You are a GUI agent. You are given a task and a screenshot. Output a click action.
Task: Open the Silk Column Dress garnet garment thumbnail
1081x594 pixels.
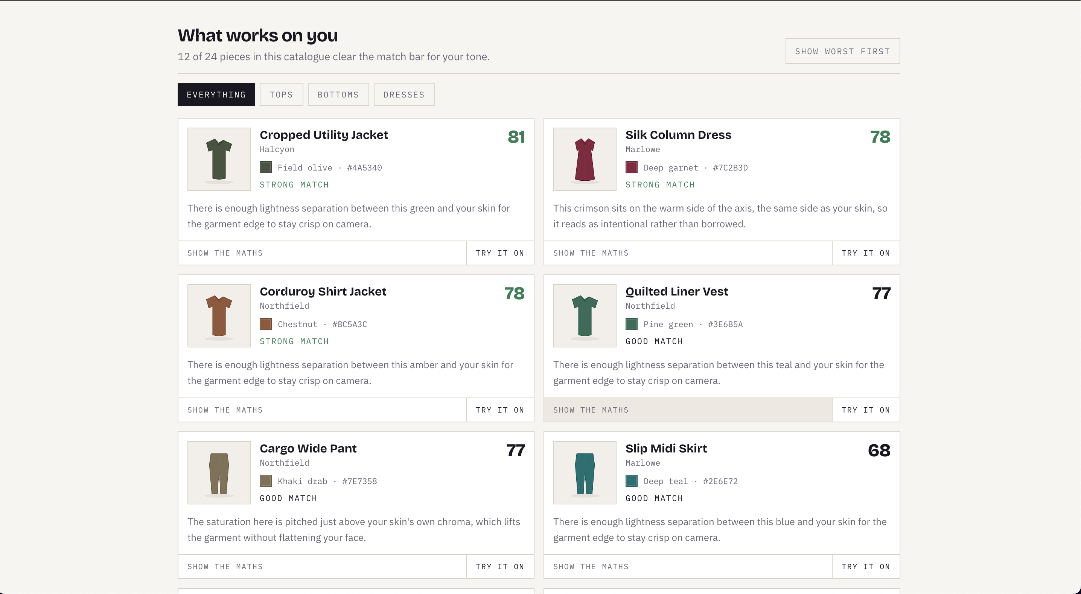pyautogui.click(x=585, y=159)
